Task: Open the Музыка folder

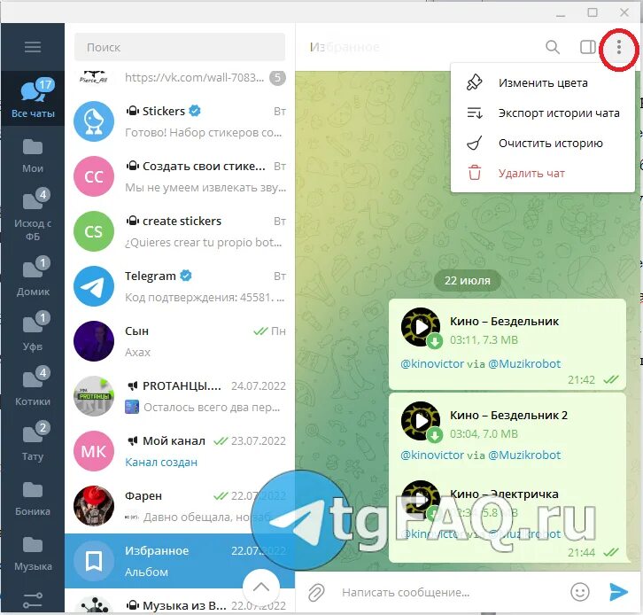Action: click(x=33, y=554)
